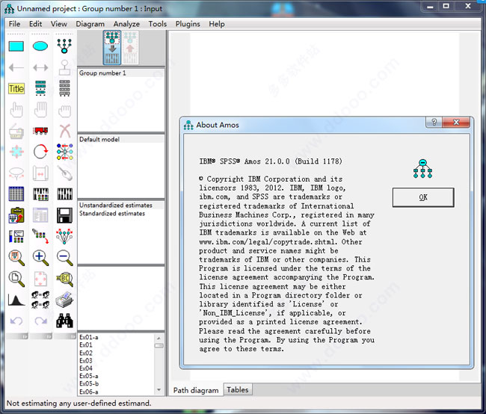Choose the Select one object hand tool

tap(16, 110)
